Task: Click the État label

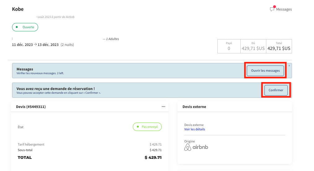Action: pyautogui.click(x=21, y=127)
